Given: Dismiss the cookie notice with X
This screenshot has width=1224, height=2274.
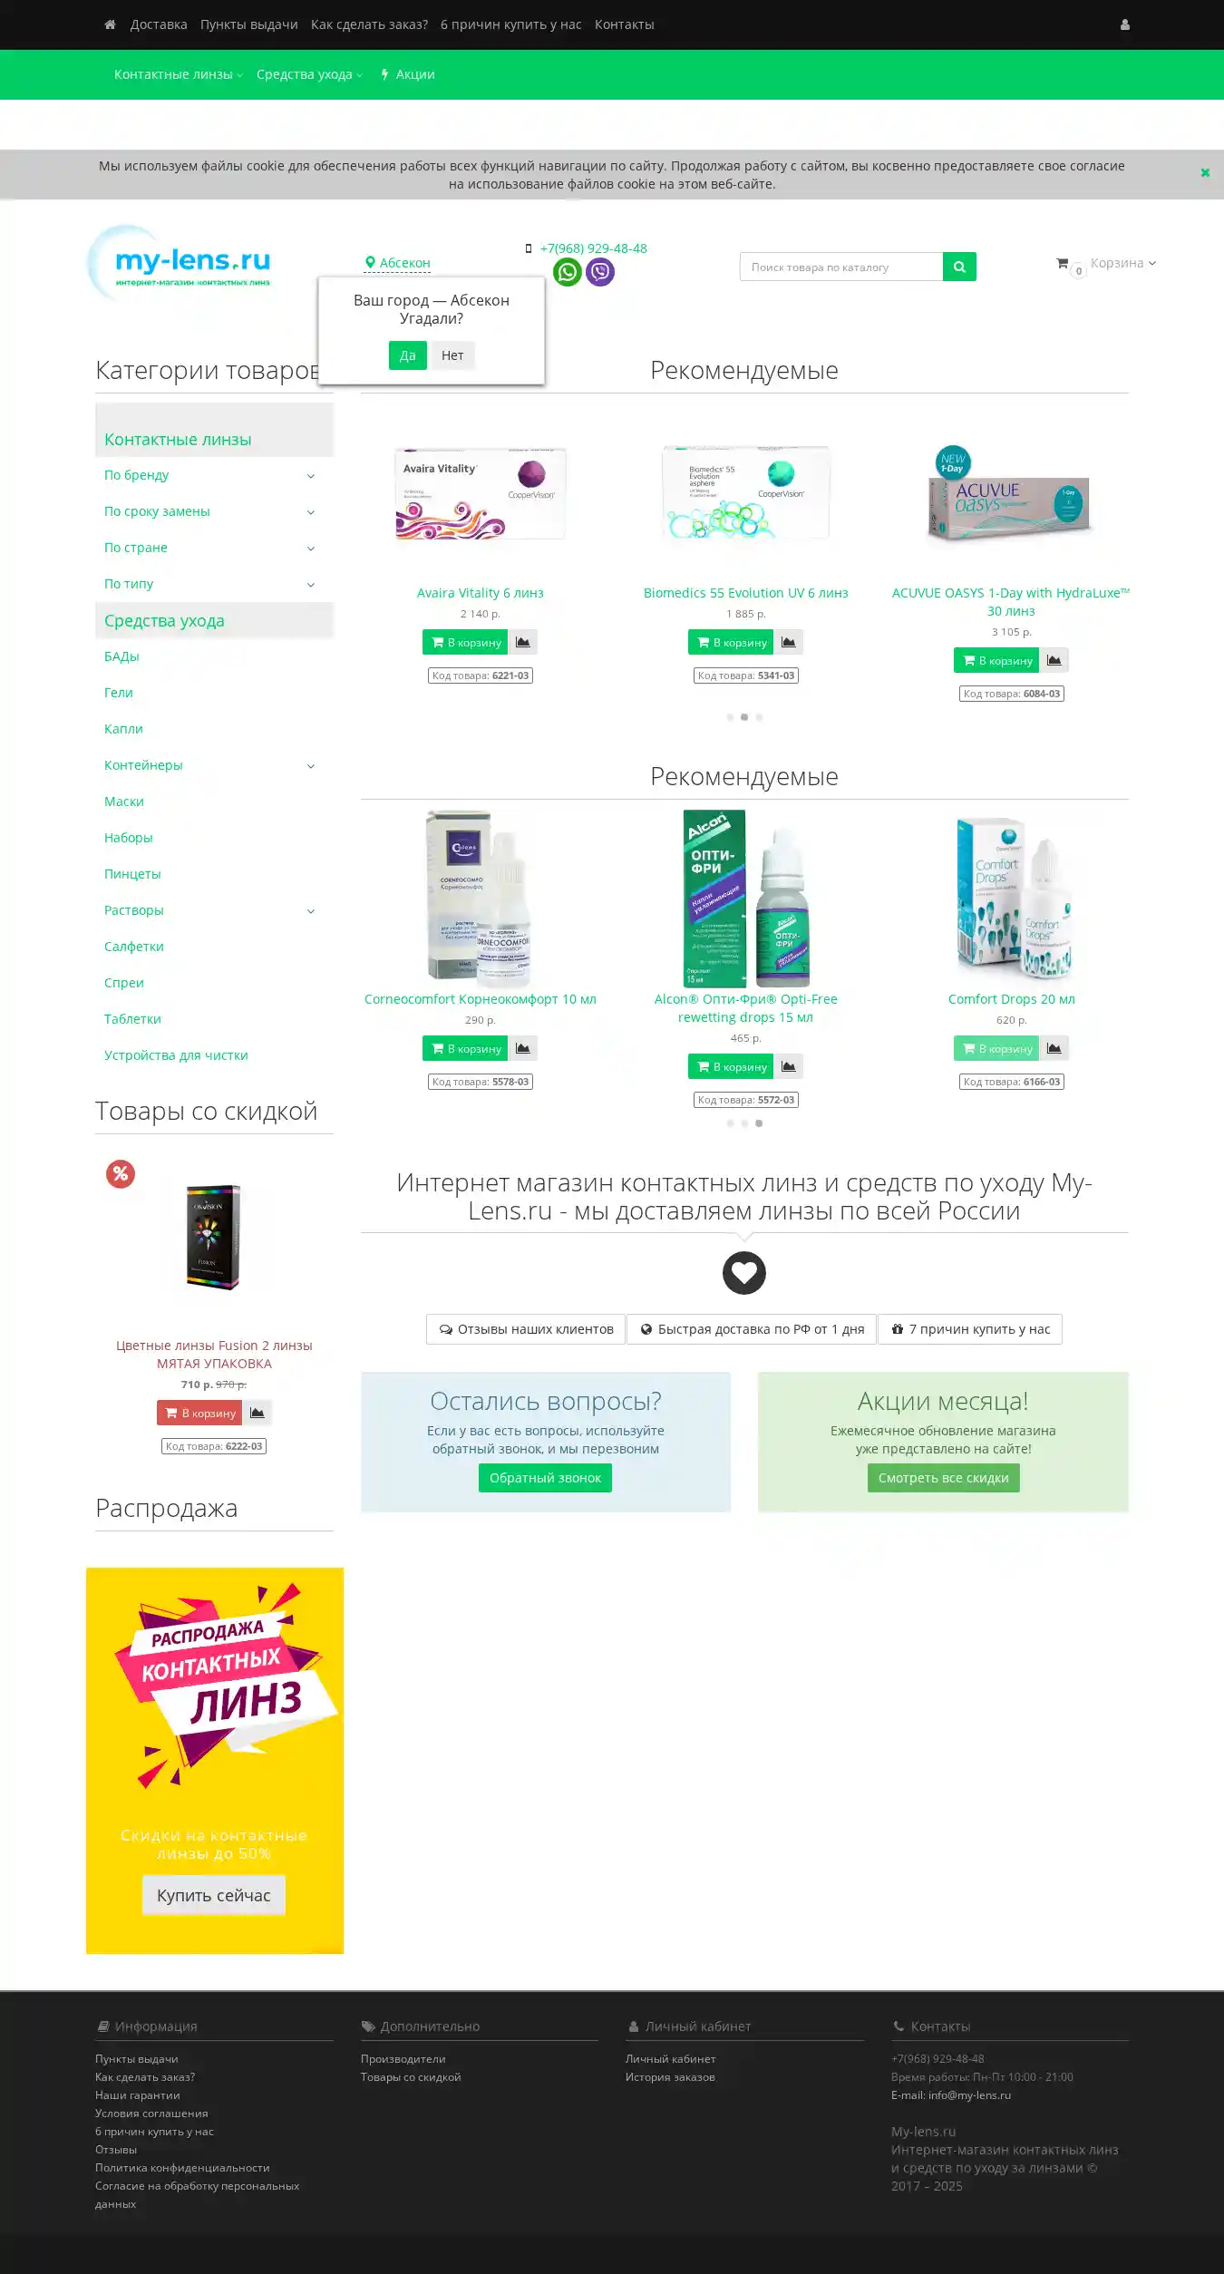Looking at the screenshot, I should [x=1205, y=173].
